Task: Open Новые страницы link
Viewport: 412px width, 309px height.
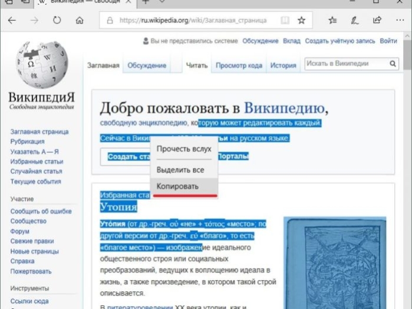Action: pos(34,251)
